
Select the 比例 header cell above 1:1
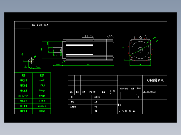(139, 89)
